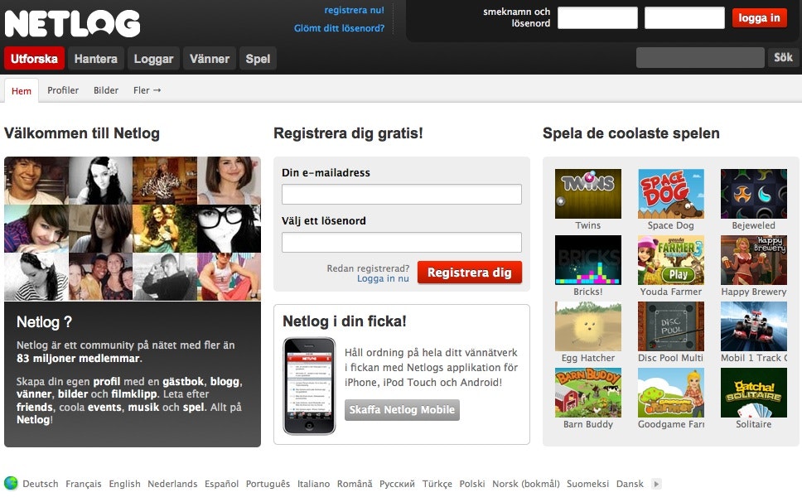Switch to the Bilder sub-tab

pyautogui.click(x=106, y=90)
